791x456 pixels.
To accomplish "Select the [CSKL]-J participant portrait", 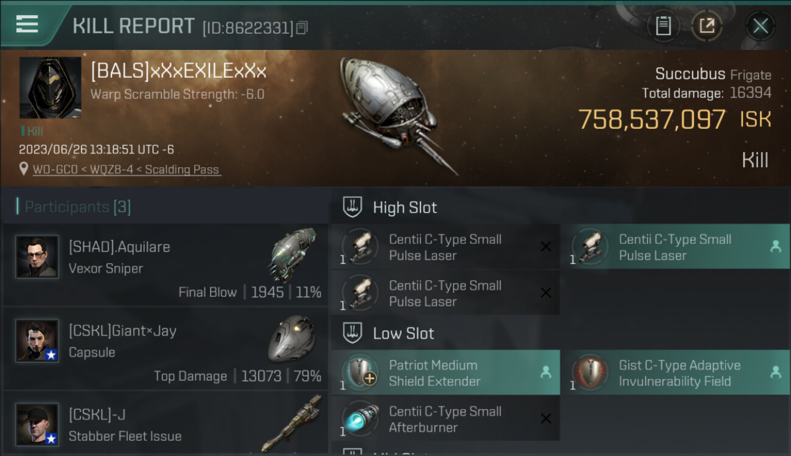I will click(37, 424).
